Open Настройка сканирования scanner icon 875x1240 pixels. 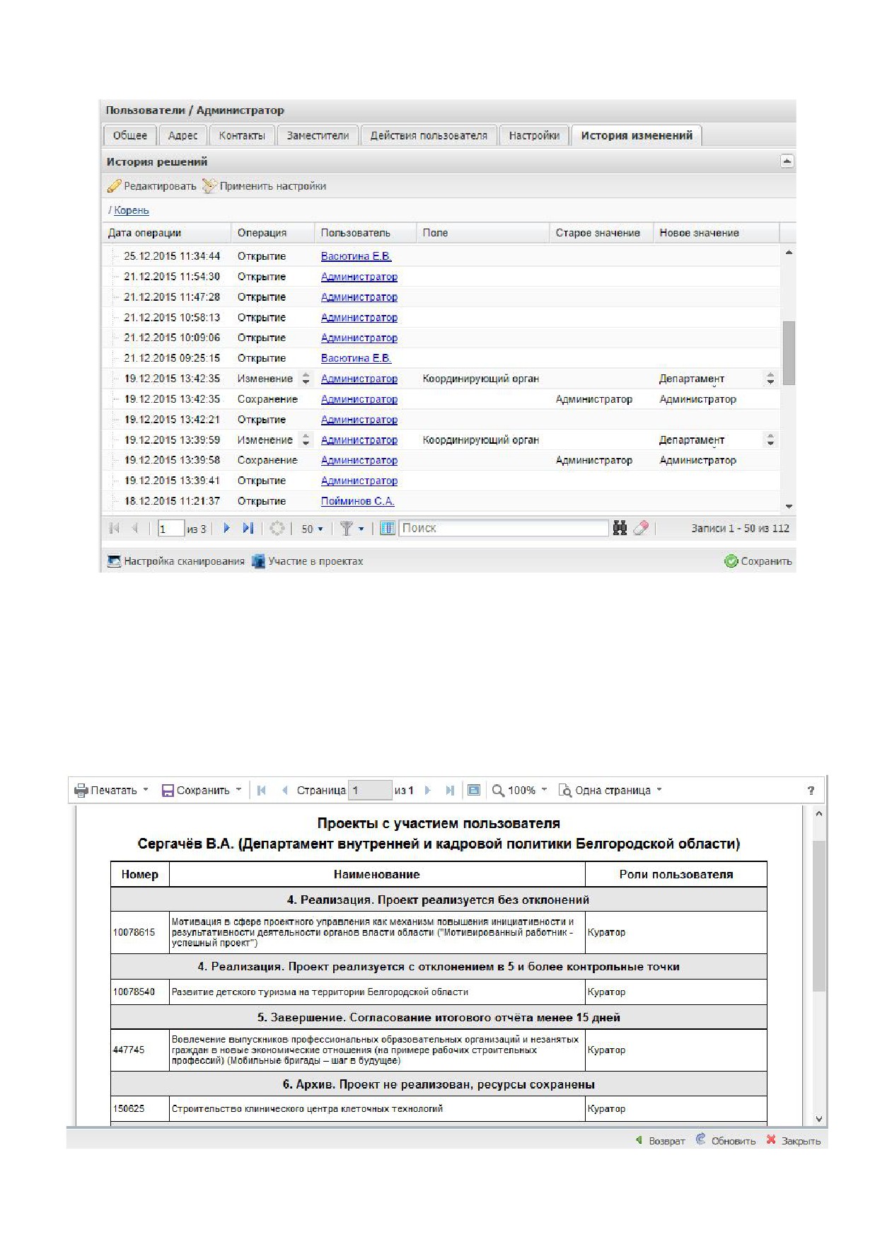(114, 561)
